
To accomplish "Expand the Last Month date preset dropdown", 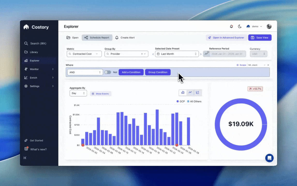I will click(177, 54).
